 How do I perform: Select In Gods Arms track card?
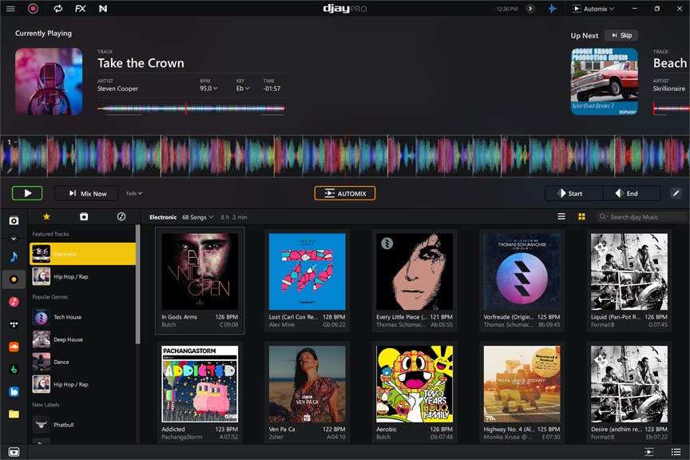click(200, 281)
